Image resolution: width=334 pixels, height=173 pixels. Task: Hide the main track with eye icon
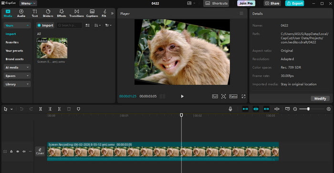pyautogui.click(x=18, y=152)
